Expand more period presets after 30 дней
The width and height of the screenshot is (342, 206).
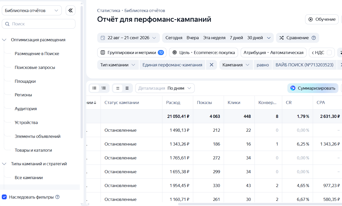pyautogui.click(x=269, y=38)
